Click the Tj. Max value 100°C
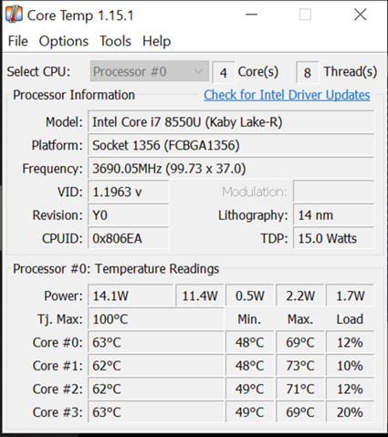Viewport: 388px width, 437px height. click(x=156, y=319)
